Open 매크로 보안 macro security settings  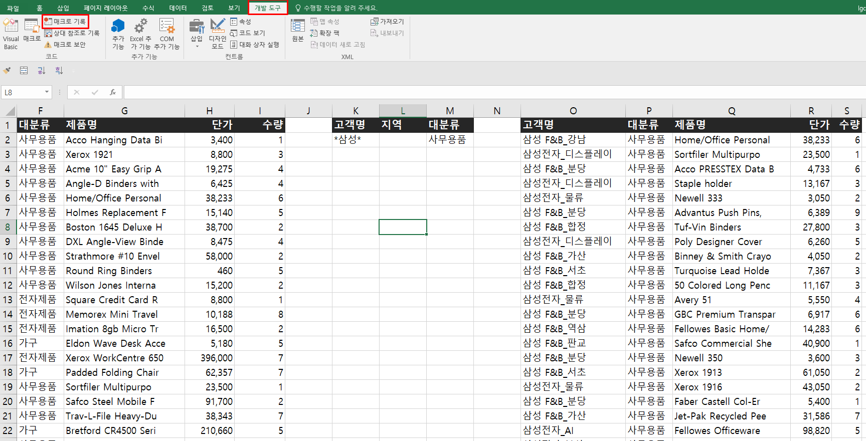pyautogui.click(x=65, y=45)
